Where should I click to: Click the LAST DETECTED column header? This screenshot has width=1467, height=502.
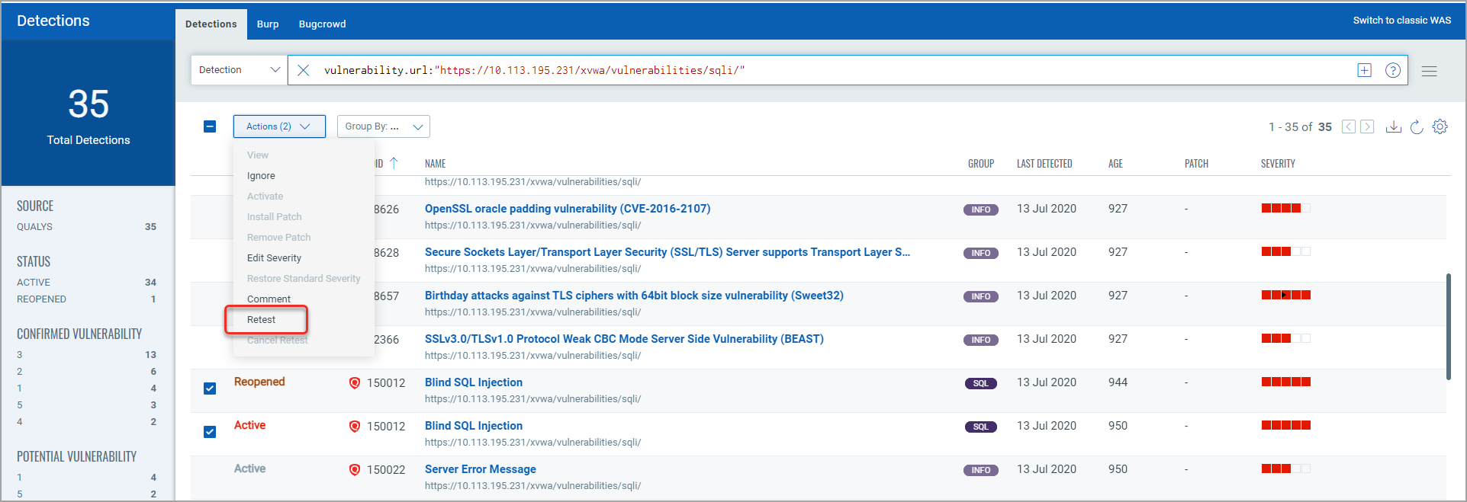coord(1044,164)
